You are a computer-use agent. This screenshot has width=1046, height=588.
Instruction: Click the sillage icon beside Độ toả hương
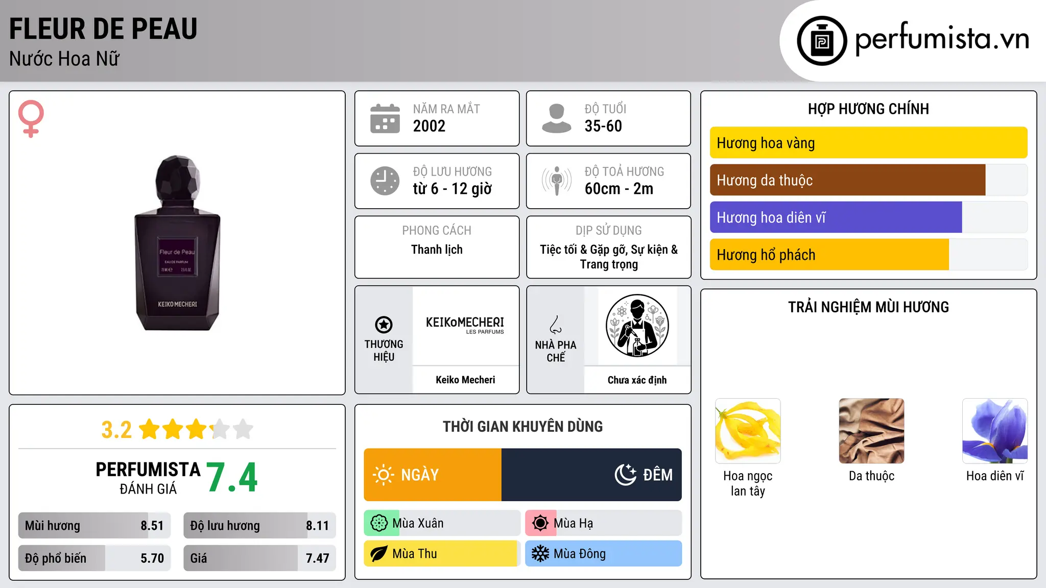(x=557, y=181)
